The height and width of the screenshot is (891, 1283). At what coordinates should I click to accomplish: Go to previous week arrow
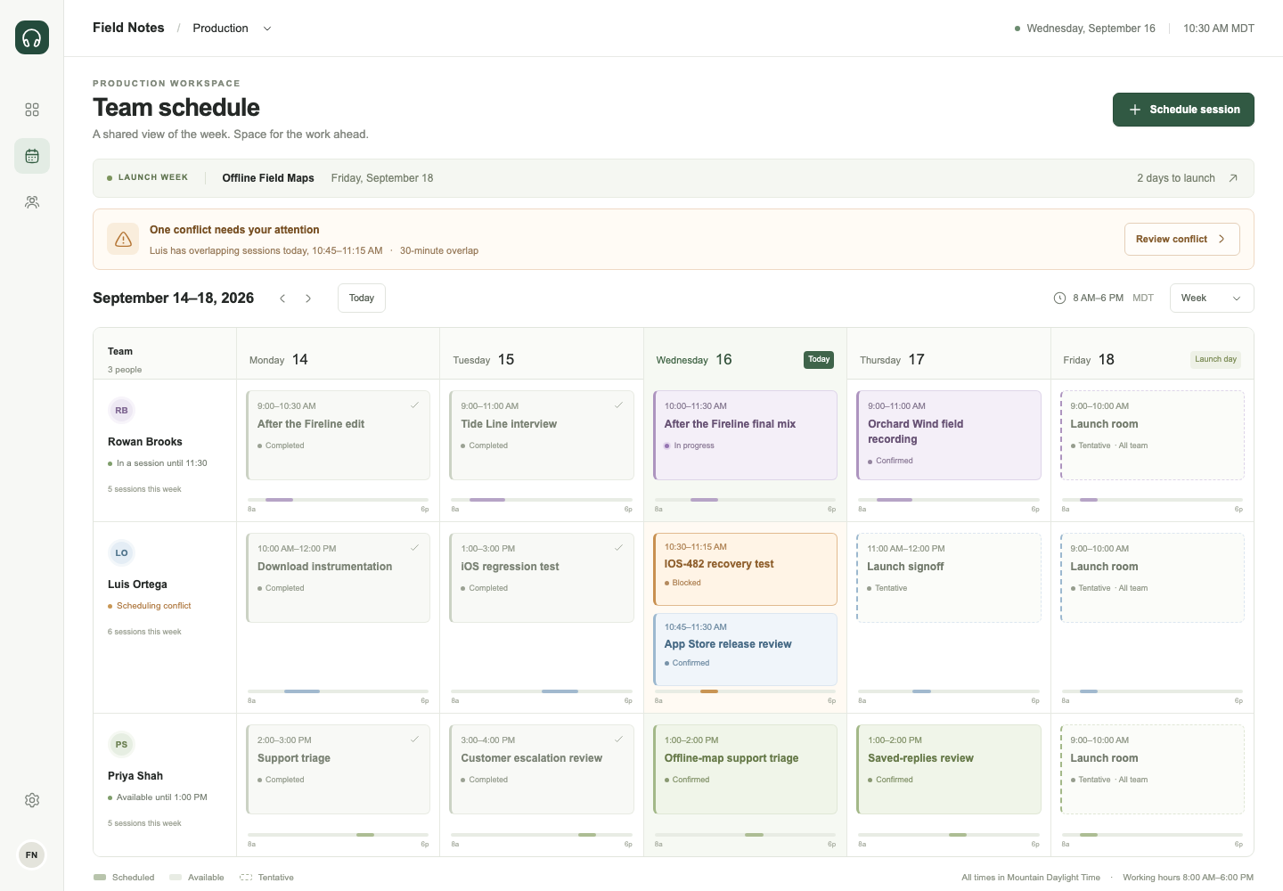[x=282, y=298]
